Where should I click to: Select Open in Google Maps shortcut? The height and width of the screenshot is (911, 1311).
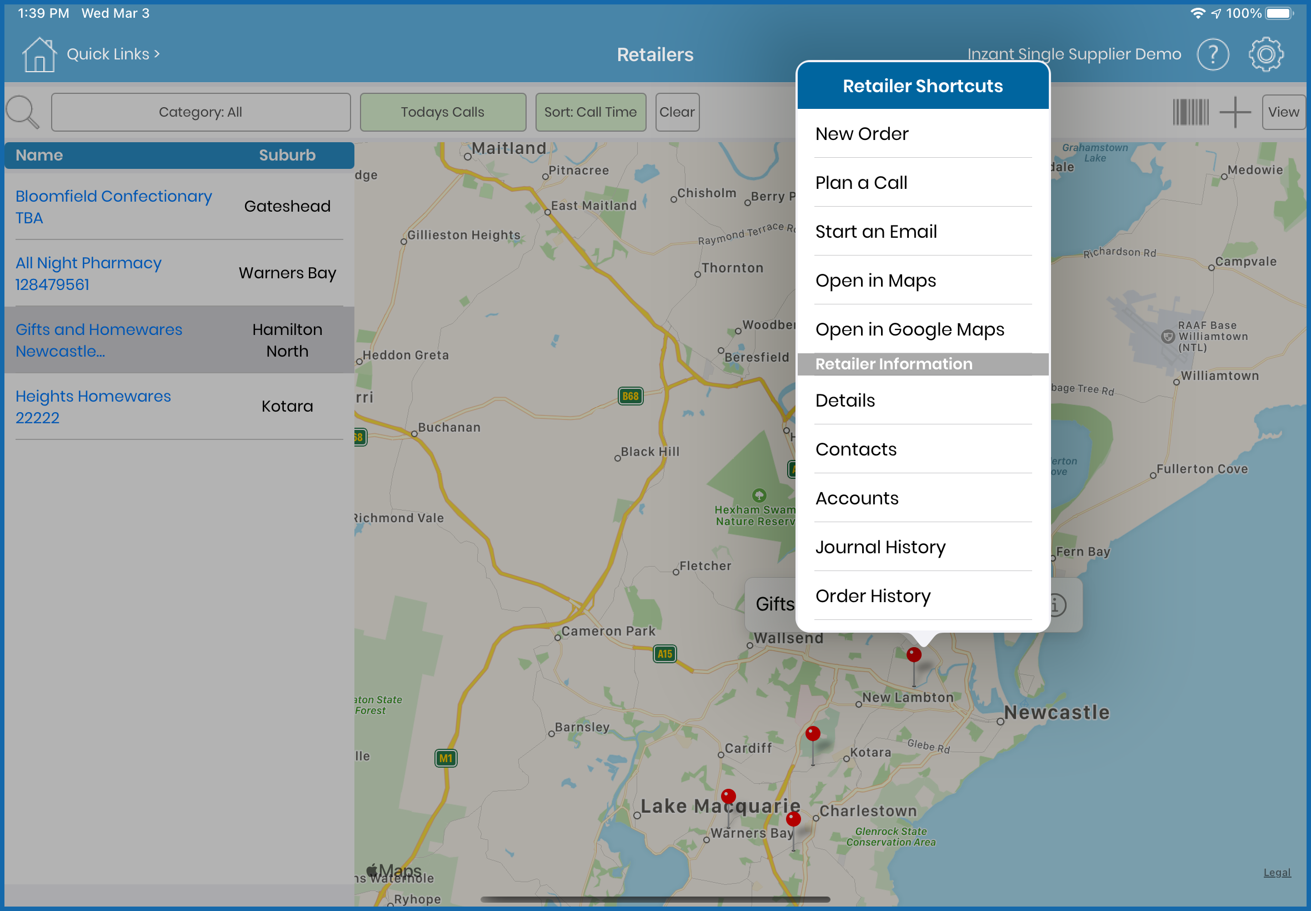tap(910, 329)
